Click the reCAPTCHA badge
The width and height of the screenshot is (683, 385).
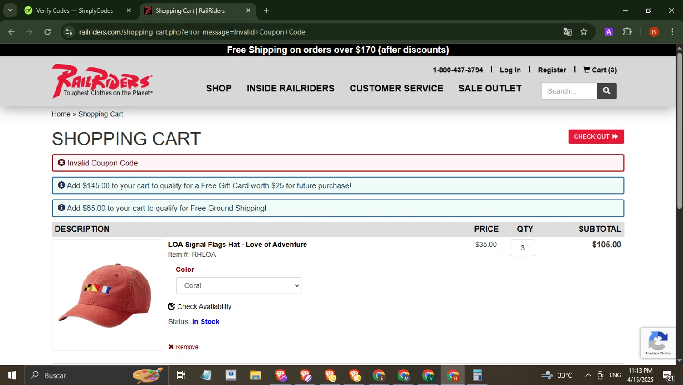pyautogui.click(x=658, y=343)
